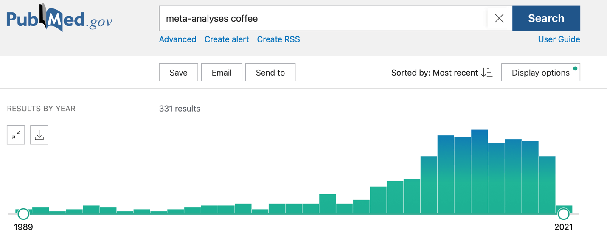Viewport: 607px width, 241px height.
Task: Click the Create RSS link
Action: (x=278, y=39)
